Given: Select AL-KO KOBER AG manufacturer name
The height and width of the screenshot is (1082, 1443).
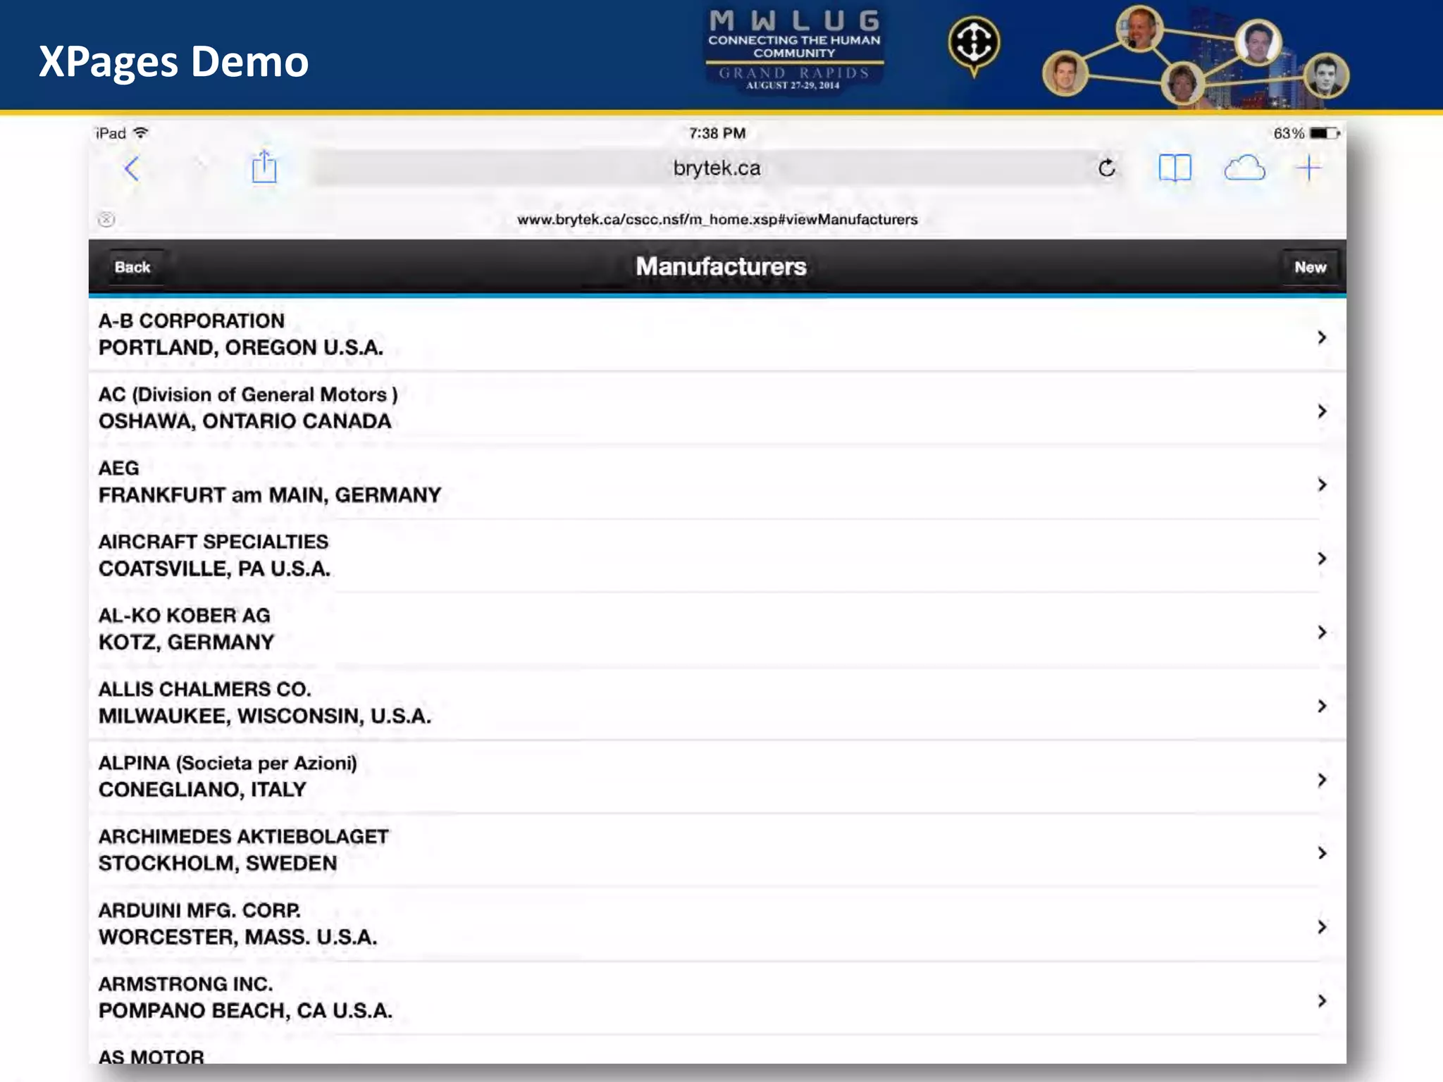Looking at the screenshot, I should [x=184, y=616].
